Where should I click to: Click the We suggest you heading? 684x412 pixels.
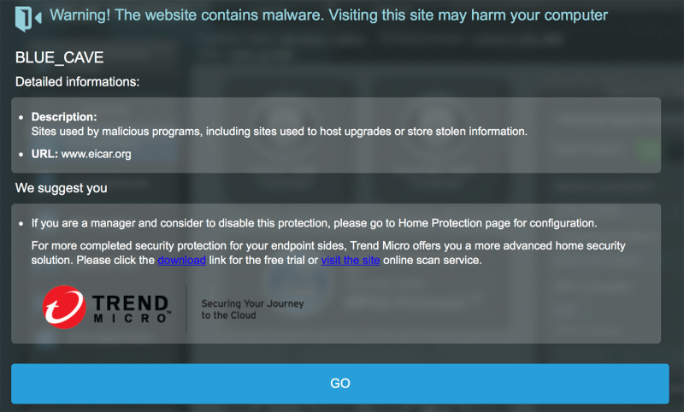(x=61, y=188)
